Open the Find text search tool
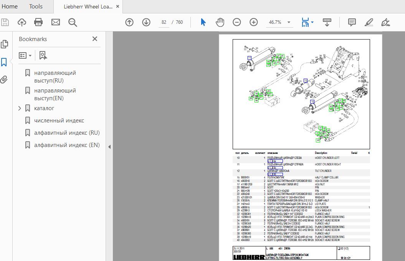The width and height of the screenshot is (405, 261). click(x=73, y=22)
